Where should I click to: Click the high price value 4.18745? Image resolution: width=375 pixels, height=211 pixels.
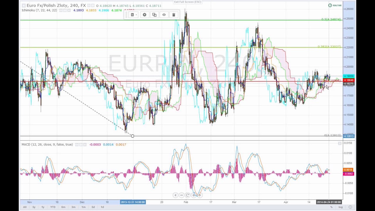pyautogui.click(x=122, y=6)
